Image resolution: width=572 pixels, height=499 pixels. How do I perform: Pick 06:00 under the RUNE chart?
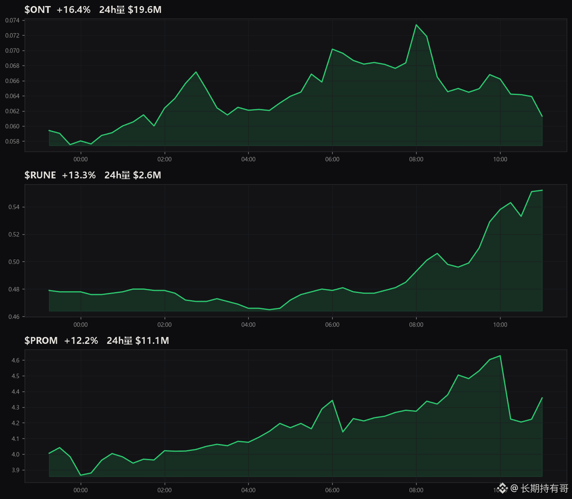point(332,324)
